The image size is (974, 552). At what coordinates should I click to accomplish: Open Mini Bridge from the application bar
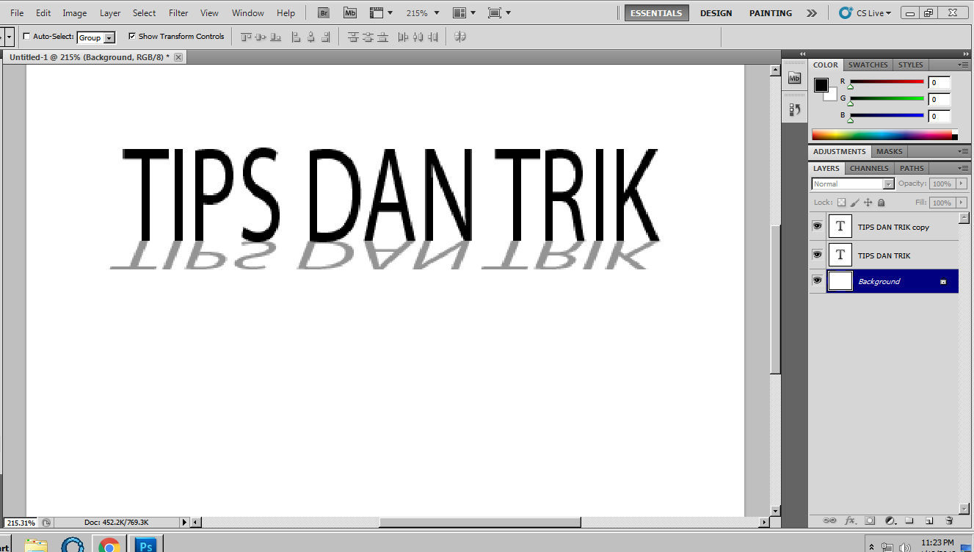pyautogui.click(x=350, y=12)
